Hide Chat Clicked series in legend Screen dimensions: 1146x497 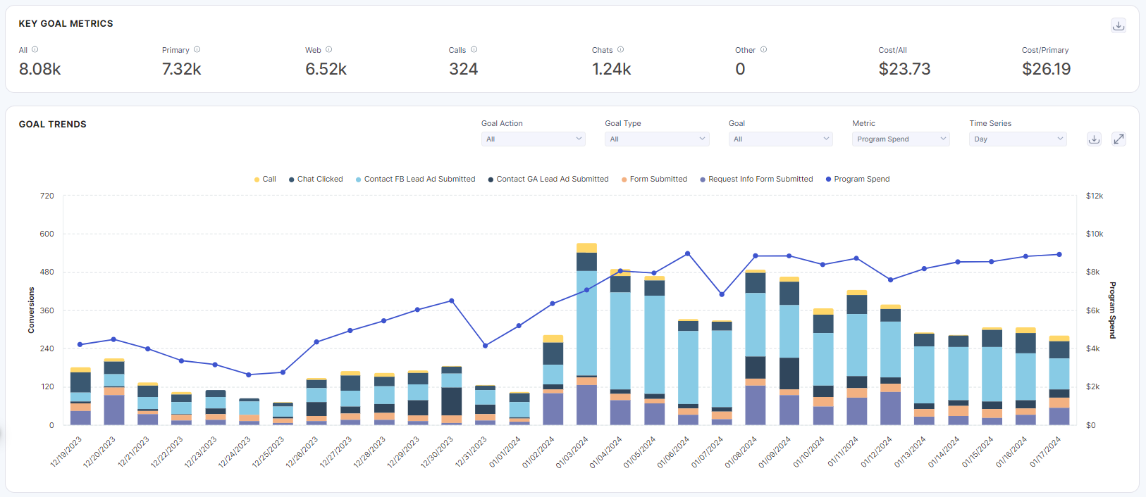[x=316, y=180]
